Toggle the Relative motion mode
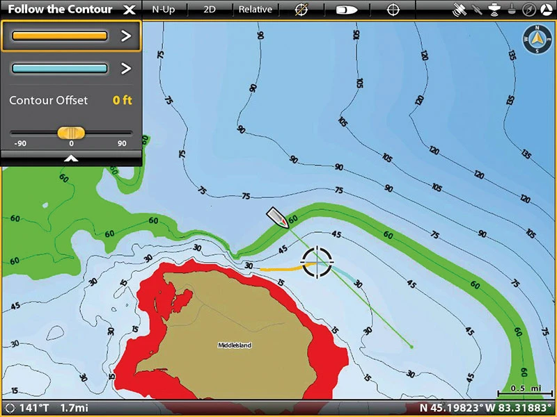The width and height of the screenshot is (557, 417). click(x=255, y=10)
